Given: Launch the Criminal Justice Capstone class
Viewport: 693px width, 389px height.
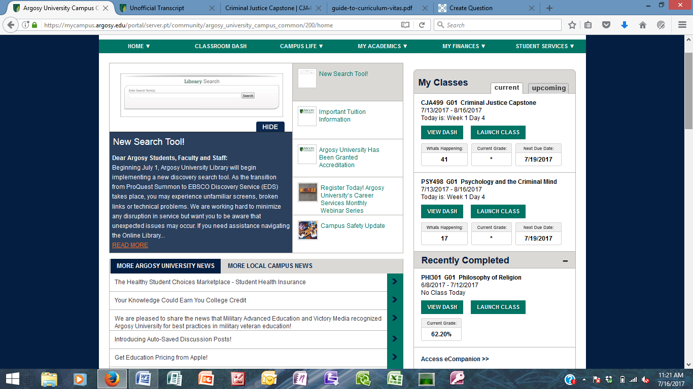Looking at the screenshot, I should pyautogui.click(x=498, y=132).
